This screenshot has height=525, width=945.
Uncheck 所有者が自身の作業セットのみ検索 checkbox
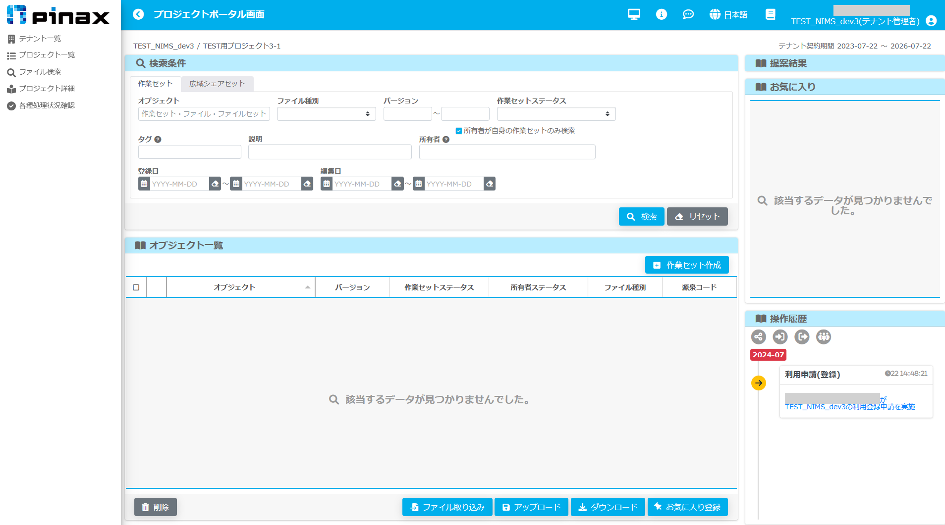click(x=458, y=131)
